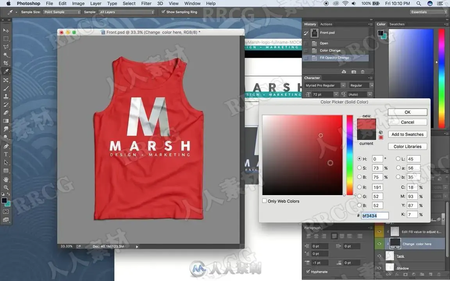Screen dimensions: 450x281
Task: Toggle Hyphenate checkbox
Action: (x=308, y=272)
